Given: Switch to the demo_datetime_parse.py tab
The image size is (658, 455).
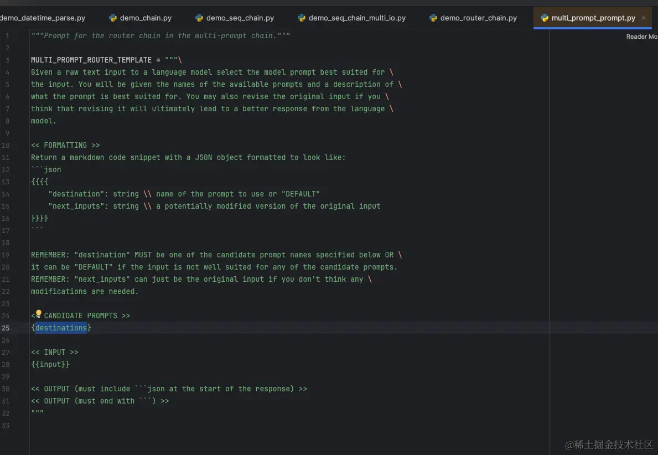Looking at the screenshot, I should (43, 18).
